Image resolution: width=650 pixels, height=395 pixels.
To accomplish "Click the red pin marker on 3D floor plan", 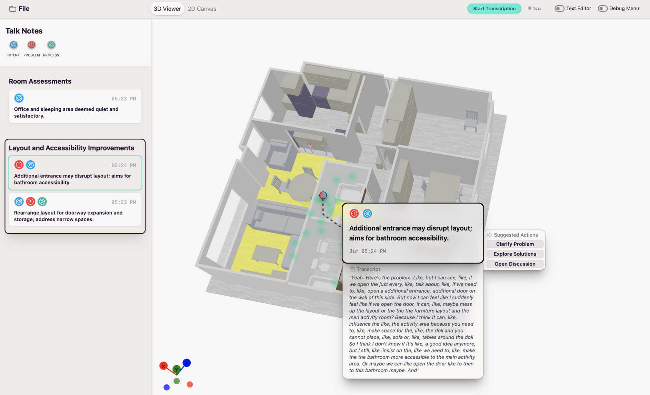I will tap(323, 196).
